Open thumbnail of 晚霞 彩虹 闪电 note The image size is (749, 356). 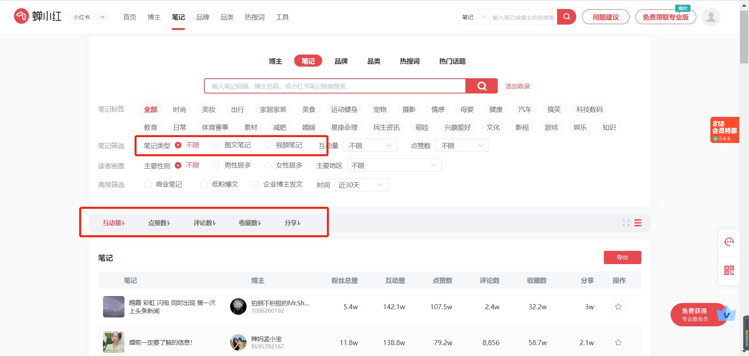point(114,307)
